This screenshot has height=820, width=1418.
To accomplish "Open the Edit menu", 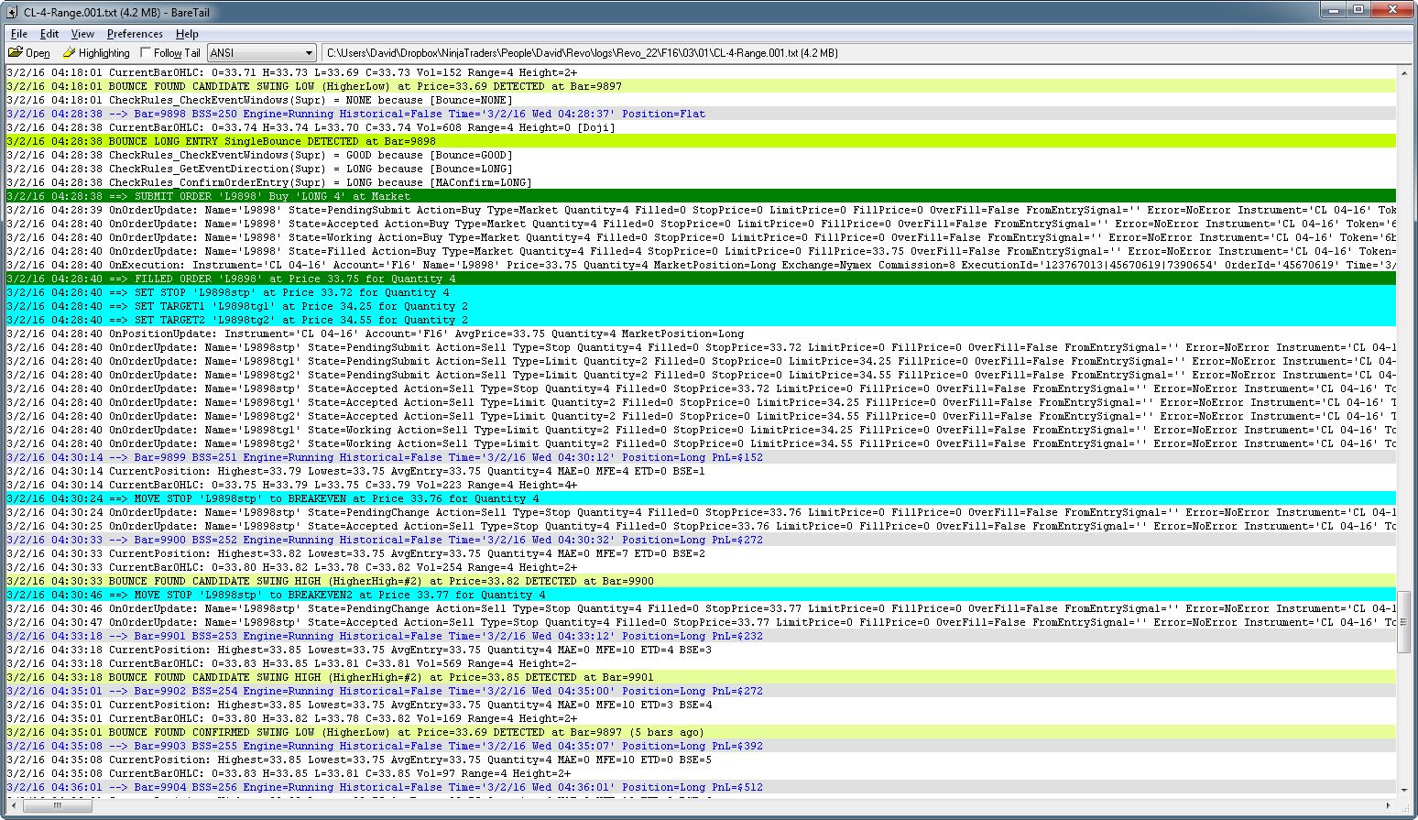I will pyautogui.click(x=49, y=34).
